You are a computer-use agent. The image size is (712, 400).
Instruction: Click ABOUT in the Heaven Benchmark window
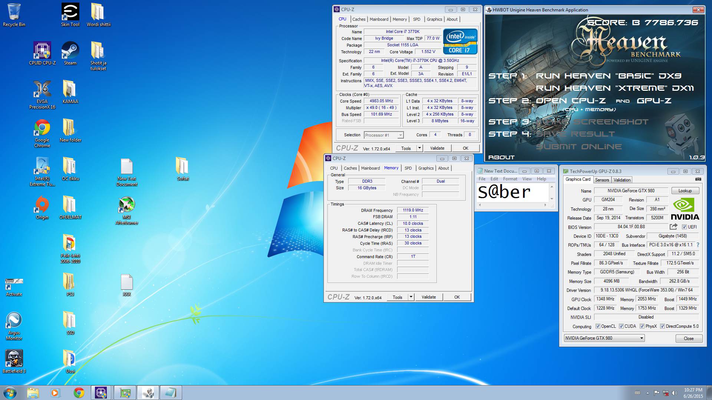501,157
